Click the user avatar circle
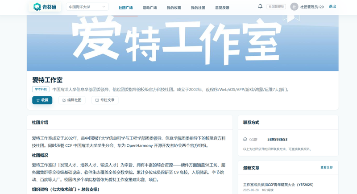This screenshot has width=357, height=194. click(x=294, y=7)
